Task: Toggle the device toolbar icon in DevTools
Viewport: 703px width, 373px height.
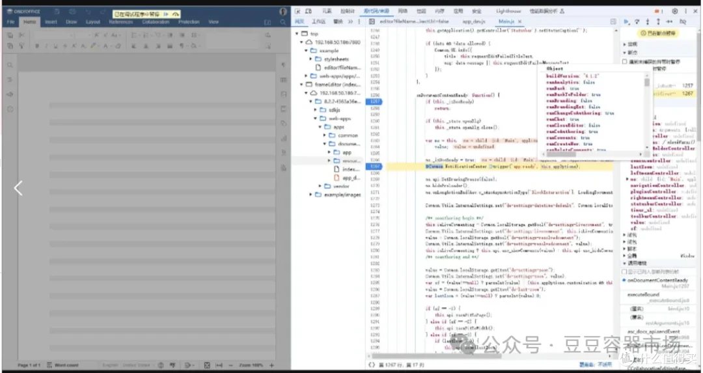Action: (x=309, y=11)
